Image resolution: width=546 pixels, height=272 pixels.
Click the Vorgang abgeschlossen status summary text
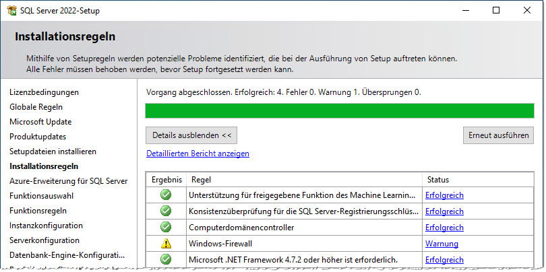284,92
